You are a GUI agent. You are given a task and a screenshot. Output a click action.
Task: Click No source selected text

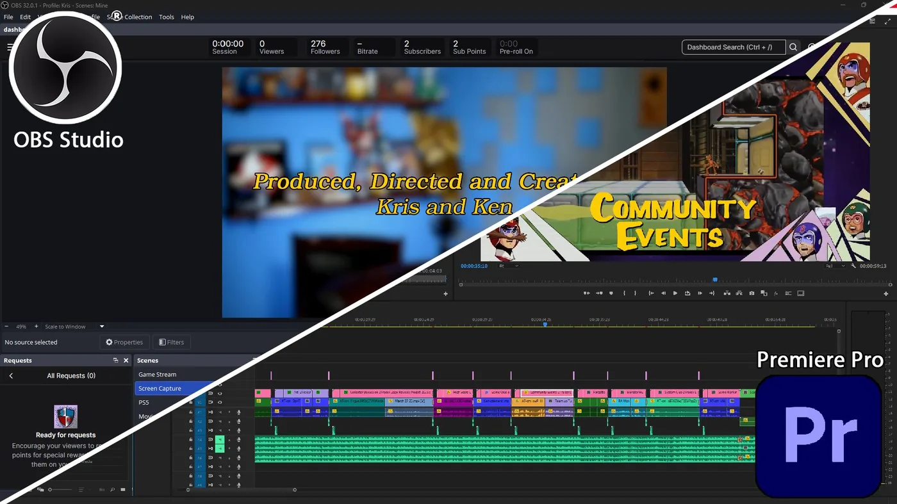pos(31,342)
